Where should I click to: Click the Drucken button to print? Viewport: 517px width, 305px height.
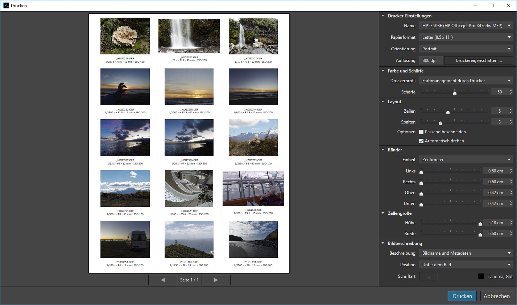462,296
